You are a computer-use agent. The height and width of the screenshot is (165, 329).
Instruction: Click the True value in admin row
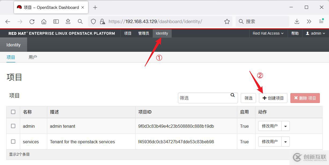click(x=244, y=126)
